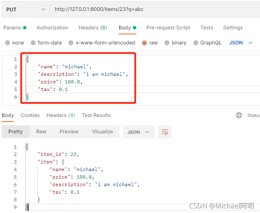Switch to the Authorization tab

tap(52, 28)
